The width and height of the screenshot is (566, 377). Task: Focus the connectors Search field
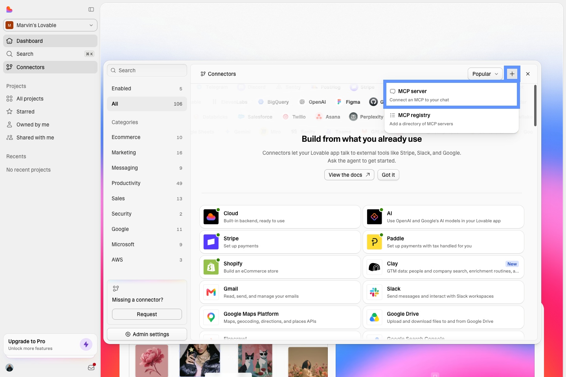pos(147,70)
